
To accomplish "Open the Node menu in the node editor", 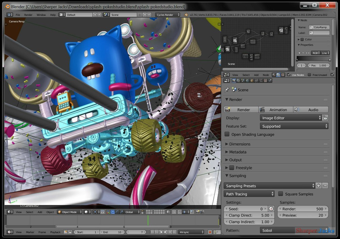I will pos(266,75).
